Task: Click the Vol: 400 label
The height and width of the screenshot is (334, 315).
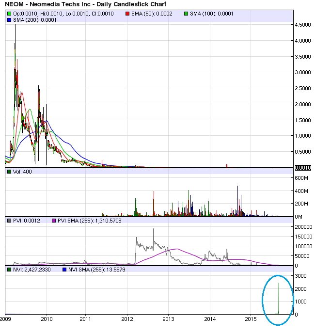Action: tap(22, 172)
